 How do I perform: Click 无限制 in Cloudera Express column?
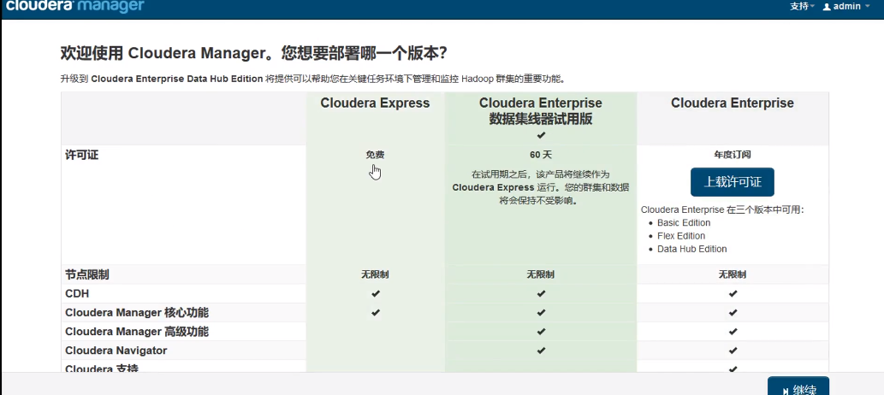click(x=375, y=275)
